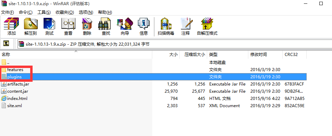The width and height of the screenshot is (332, 136).
Task: Open the File (文件) menu
Action: click(8, 12)
